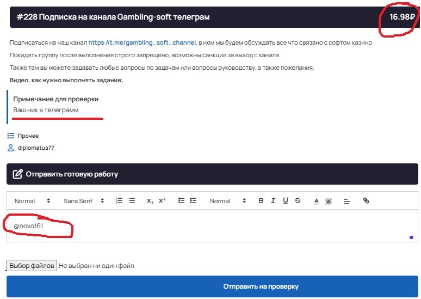The image size is (421, 299).
Task: Decrease the text indent
Action: tap(181, 200)
